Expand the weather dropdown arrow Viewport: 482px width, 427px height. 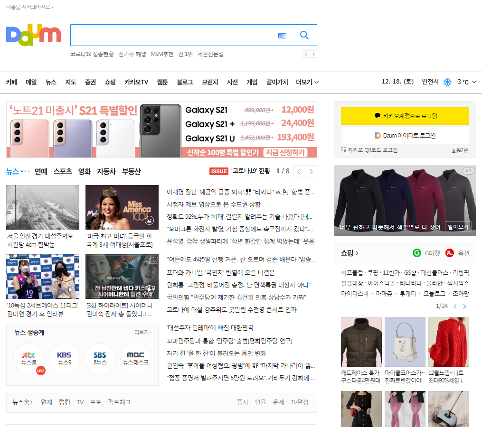tap(474, 82)
